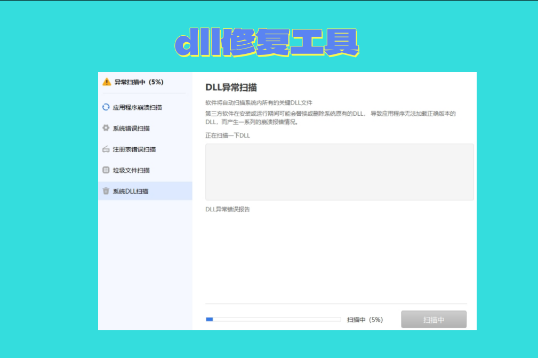
Task: Switch to 垃圾文件扫描 section
Action: click(x=145, y=170)
